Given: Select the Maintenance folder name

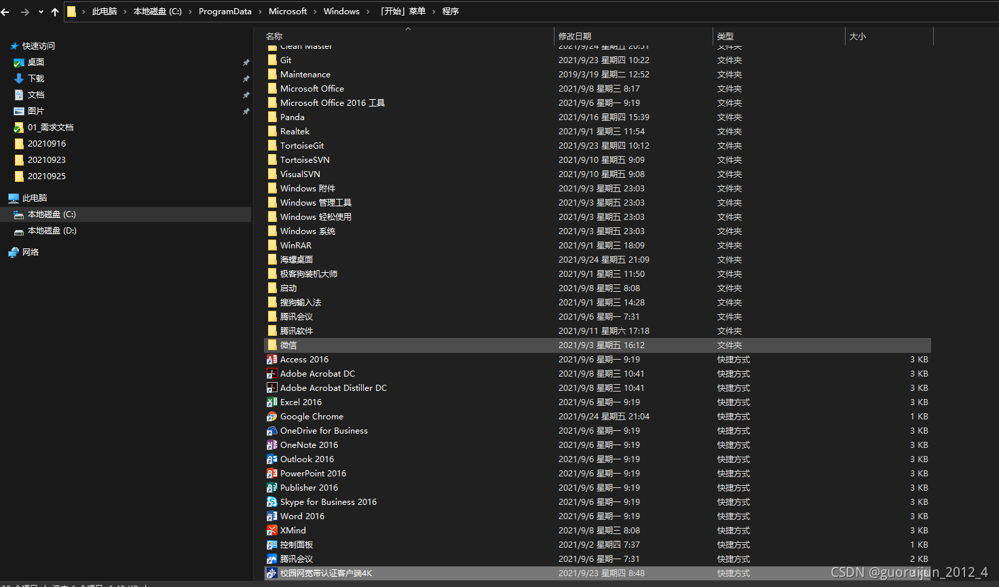Looking at the screenshot, I should pyautogui.click(x=305, y=75).
